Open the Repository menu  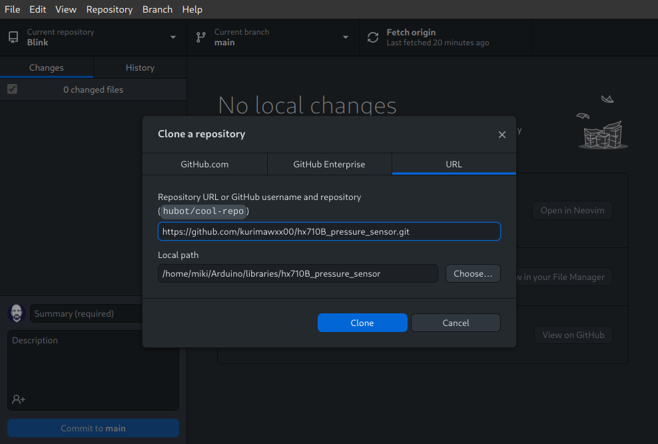pyautogui.click(x=109, y=9)
